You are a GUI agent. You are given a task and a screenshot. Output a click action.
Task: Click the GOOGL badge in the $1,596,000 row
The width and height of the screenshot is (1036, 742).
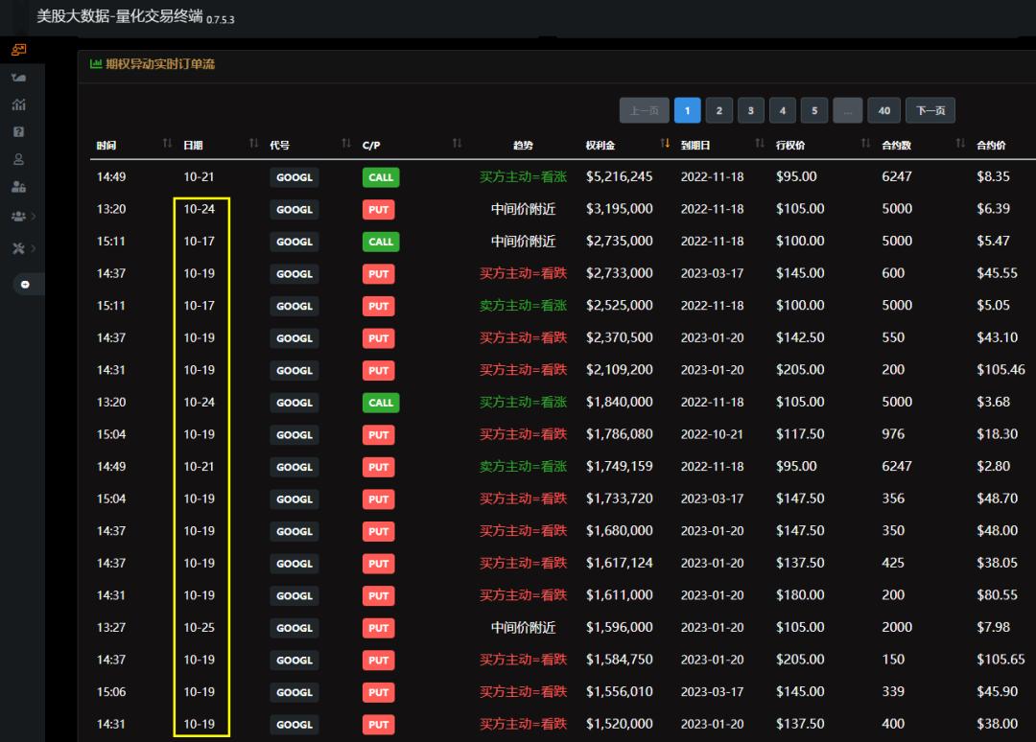pyautogui.click(x=294, y=628)
